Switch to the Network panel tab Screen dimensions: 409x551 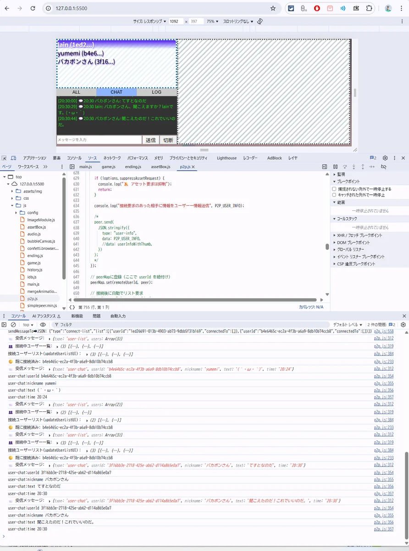click(112, 158)
